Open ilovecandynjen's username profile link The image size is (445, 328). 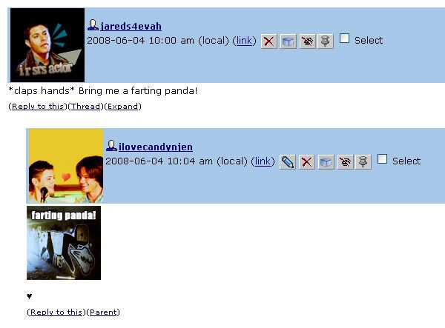(156, 147)
